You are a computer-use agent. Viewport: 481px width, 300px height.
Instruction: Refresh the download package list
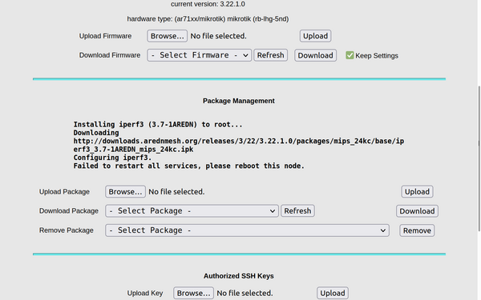coord(297,211)
